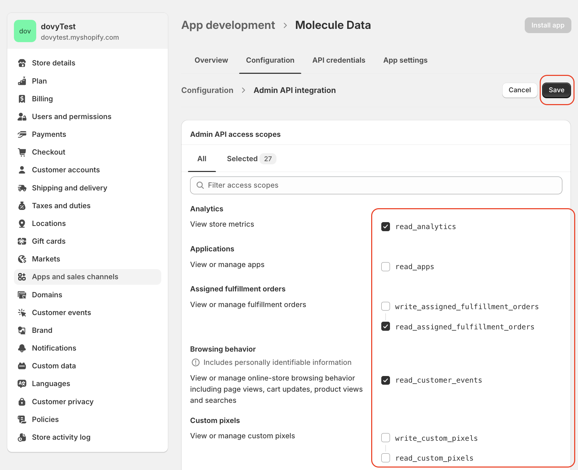This screenshot has width=578, height=470.
Task: Click the Cancel button
Action: pos(519,90)
